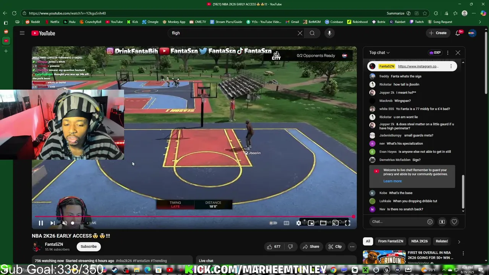Create a Clip of the stream

pyautogui.click(x=335, y=247)
